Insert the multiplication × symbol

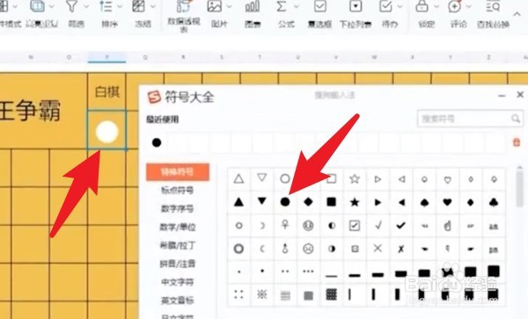tap(378, 249)
